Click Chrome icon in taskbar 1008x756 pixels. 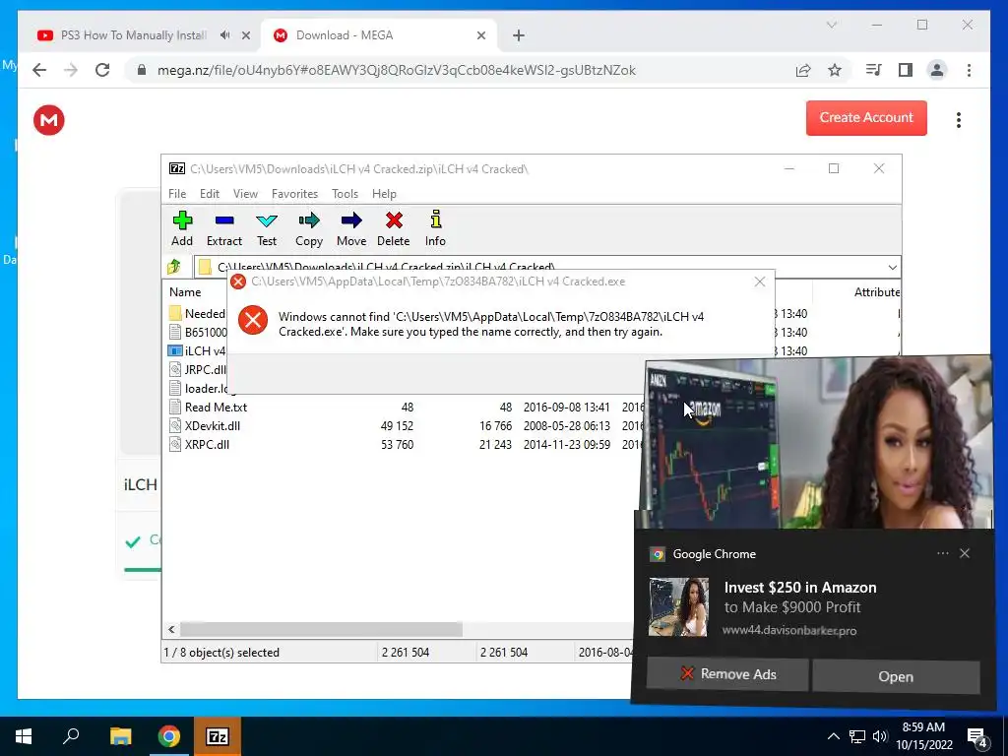[168, 736]
